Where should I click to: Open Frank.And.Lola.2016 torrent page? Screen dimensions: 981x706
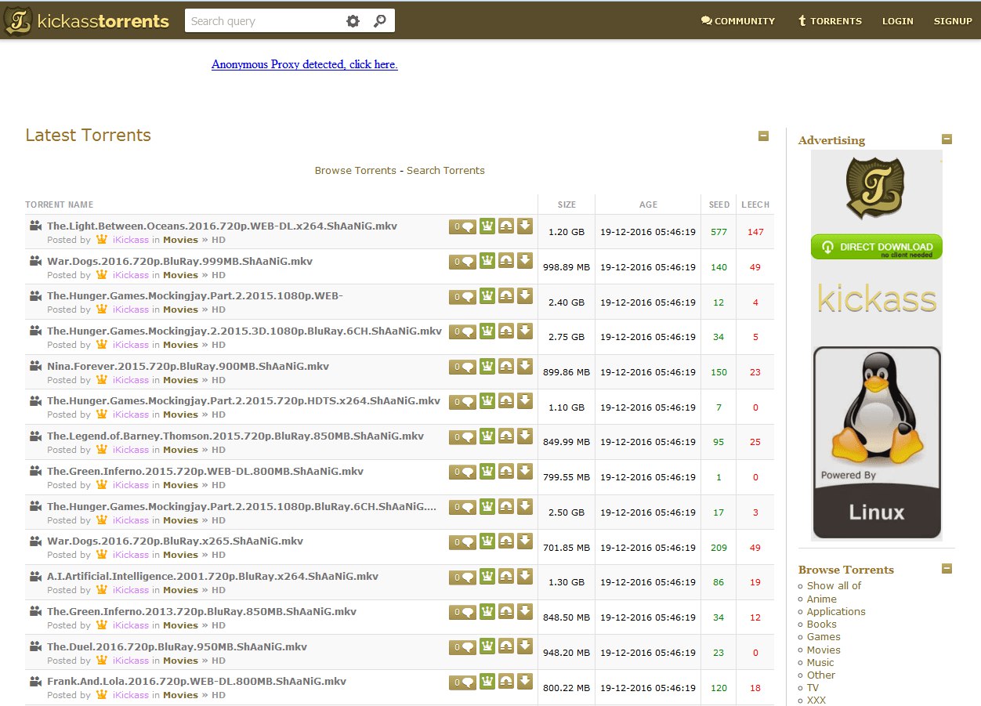coord(197,681)
